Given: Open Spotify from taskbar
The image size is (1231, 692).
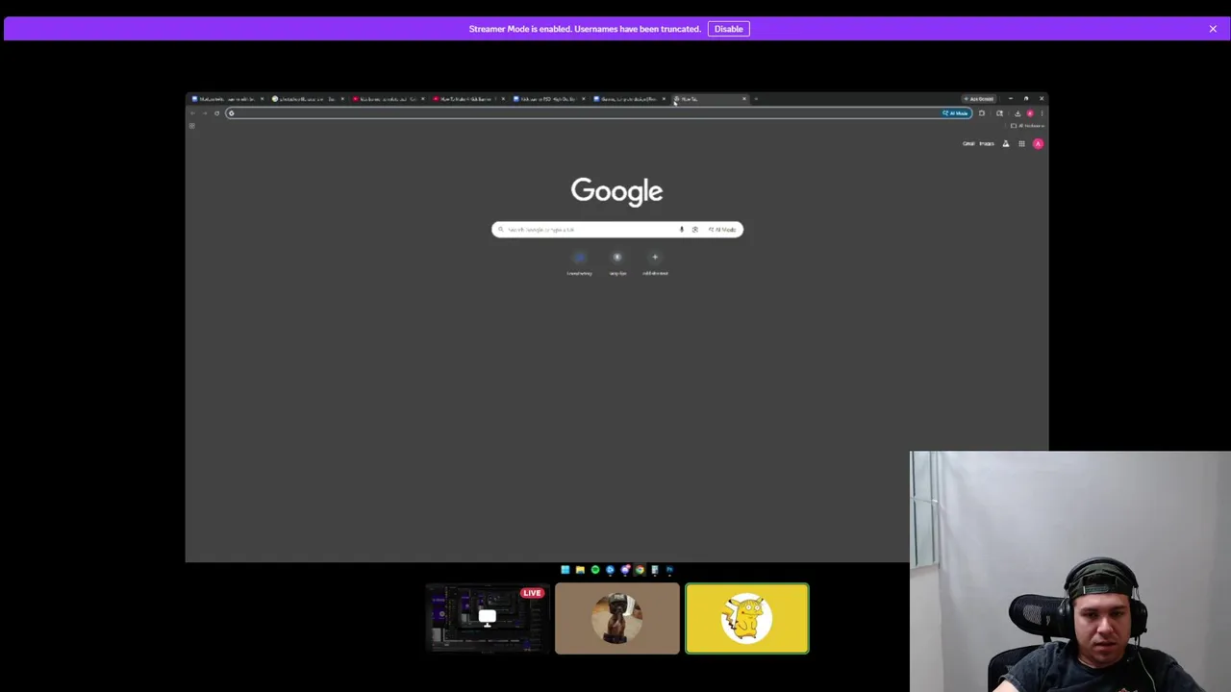Looking at the screenshot, I should click(x=595, y=570).
